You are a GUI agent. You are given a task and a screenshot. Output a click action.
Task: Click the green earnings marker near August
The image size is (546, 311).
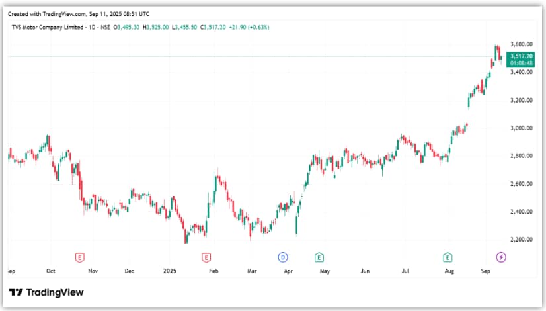click(448, 257)
